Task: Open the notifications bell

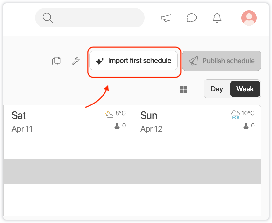Action: point(217,18)
